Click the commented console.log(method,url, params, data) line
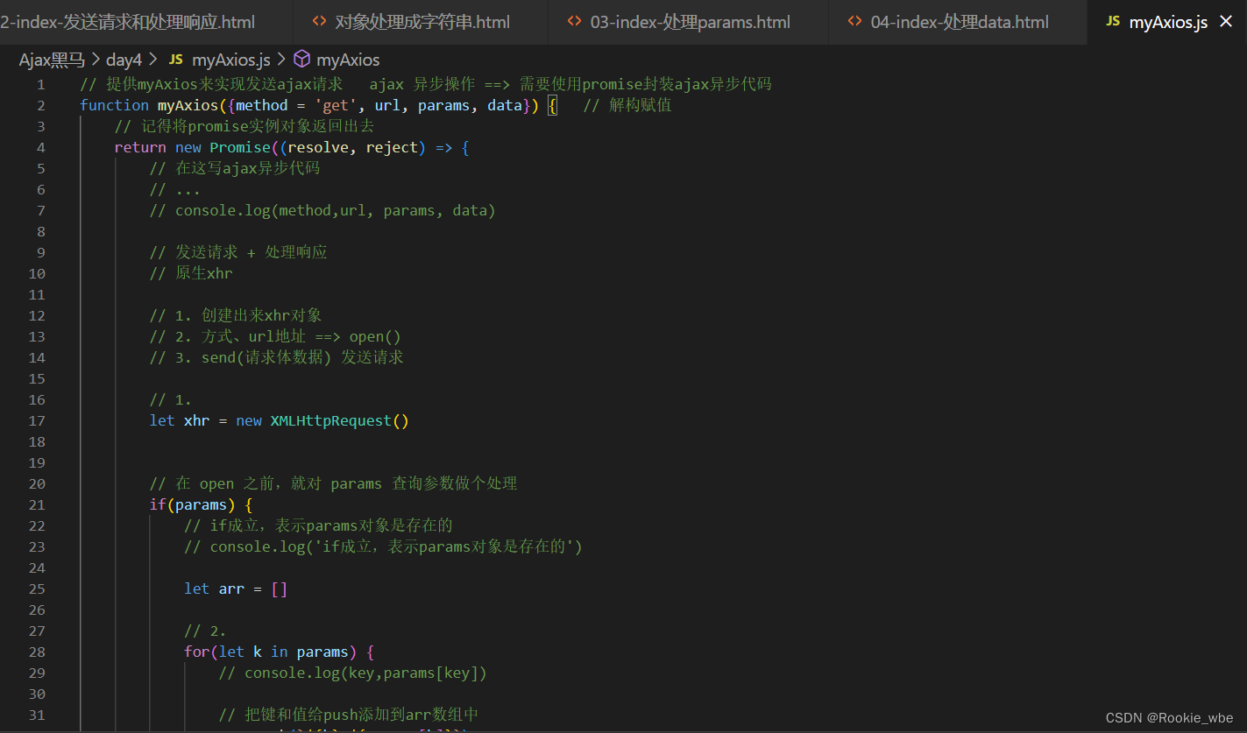Image resolution: width=1247 pixels, height=733 pixels. [x=322, y=210]
